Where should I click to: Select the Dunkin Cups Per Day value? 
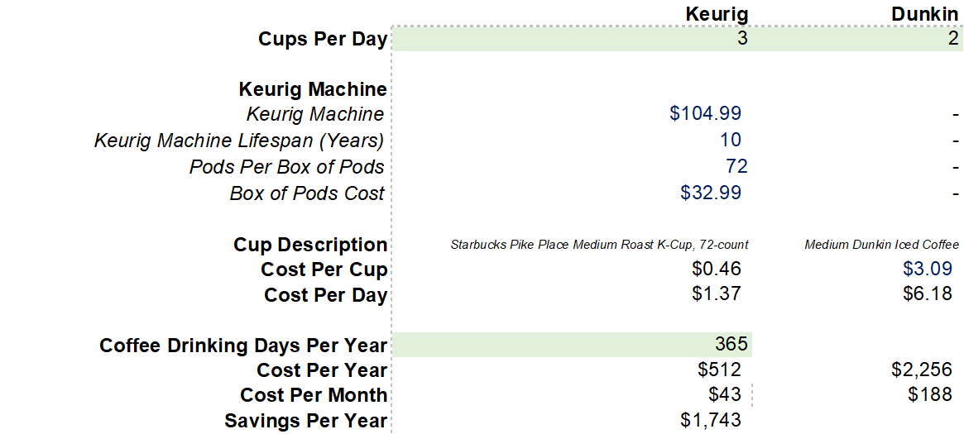(x=857, y=39)
